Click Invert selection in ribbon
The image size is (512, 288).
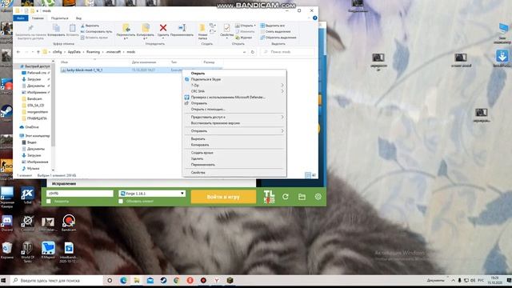click(x=278, y=38)
